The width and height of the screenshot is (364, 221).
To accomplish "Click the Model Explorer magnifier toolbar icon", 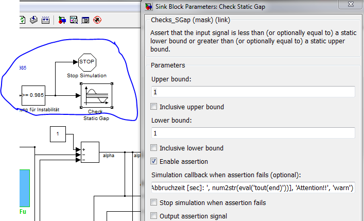I will pyautogui.click(x=74, y=21).
